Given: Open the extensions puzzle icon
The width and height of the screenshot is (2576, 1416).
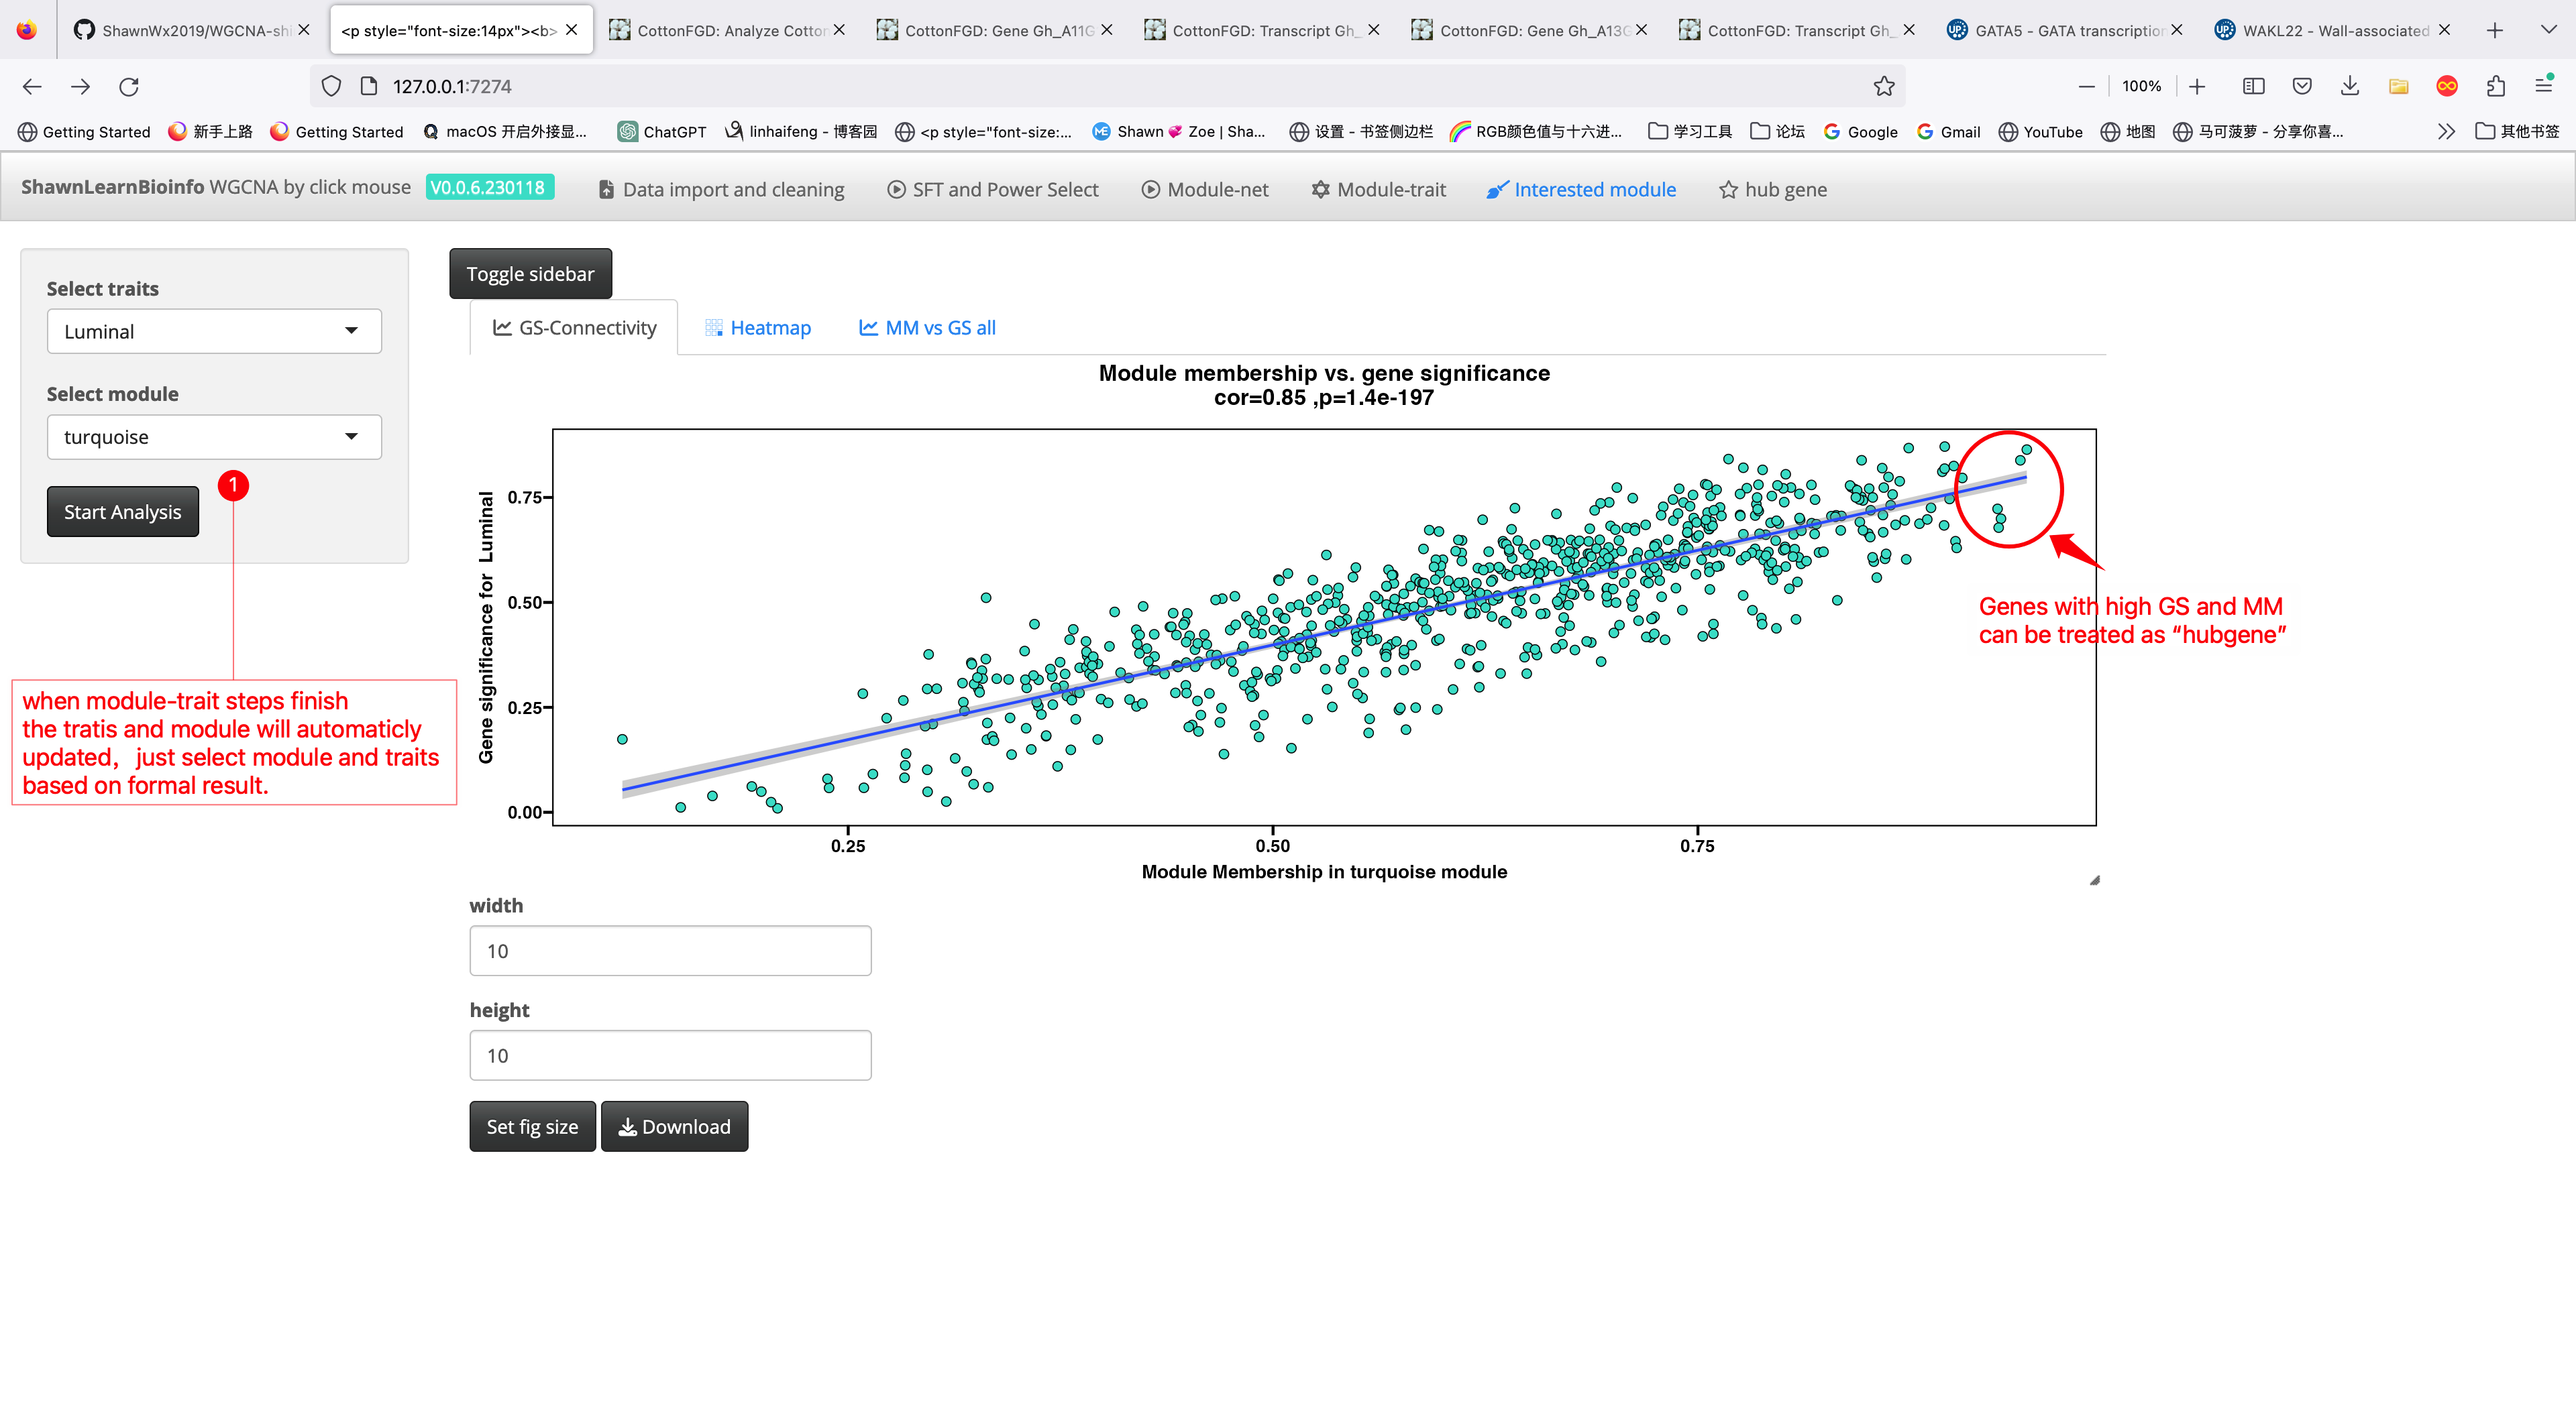Looking at the screenshot, I should coord(2495,87).
